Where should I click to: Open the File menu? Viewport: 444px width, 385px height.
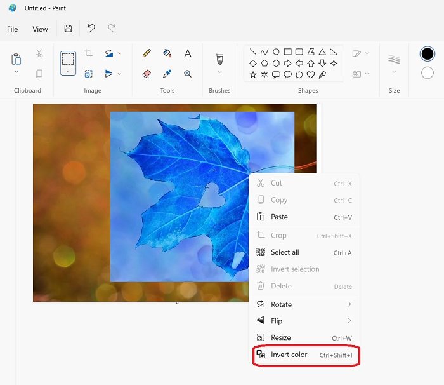[12, 29]
